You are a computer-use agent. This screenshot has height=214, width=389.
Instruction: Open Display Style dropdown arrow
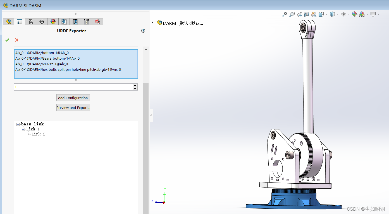pyautogui.click(x=338, y=14)
